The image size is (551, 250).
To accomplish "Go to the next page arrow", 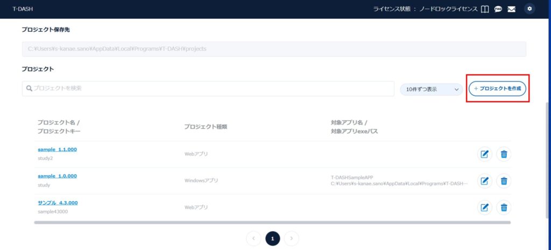I will pos(291,238).
